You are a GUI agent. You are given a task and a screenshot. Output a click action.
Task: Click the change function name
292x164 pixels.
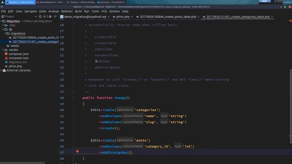[120, 98]
